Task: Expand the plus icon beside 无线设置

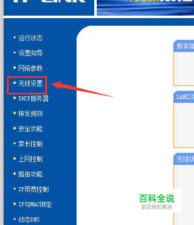Action: click(x=15, y=83)
